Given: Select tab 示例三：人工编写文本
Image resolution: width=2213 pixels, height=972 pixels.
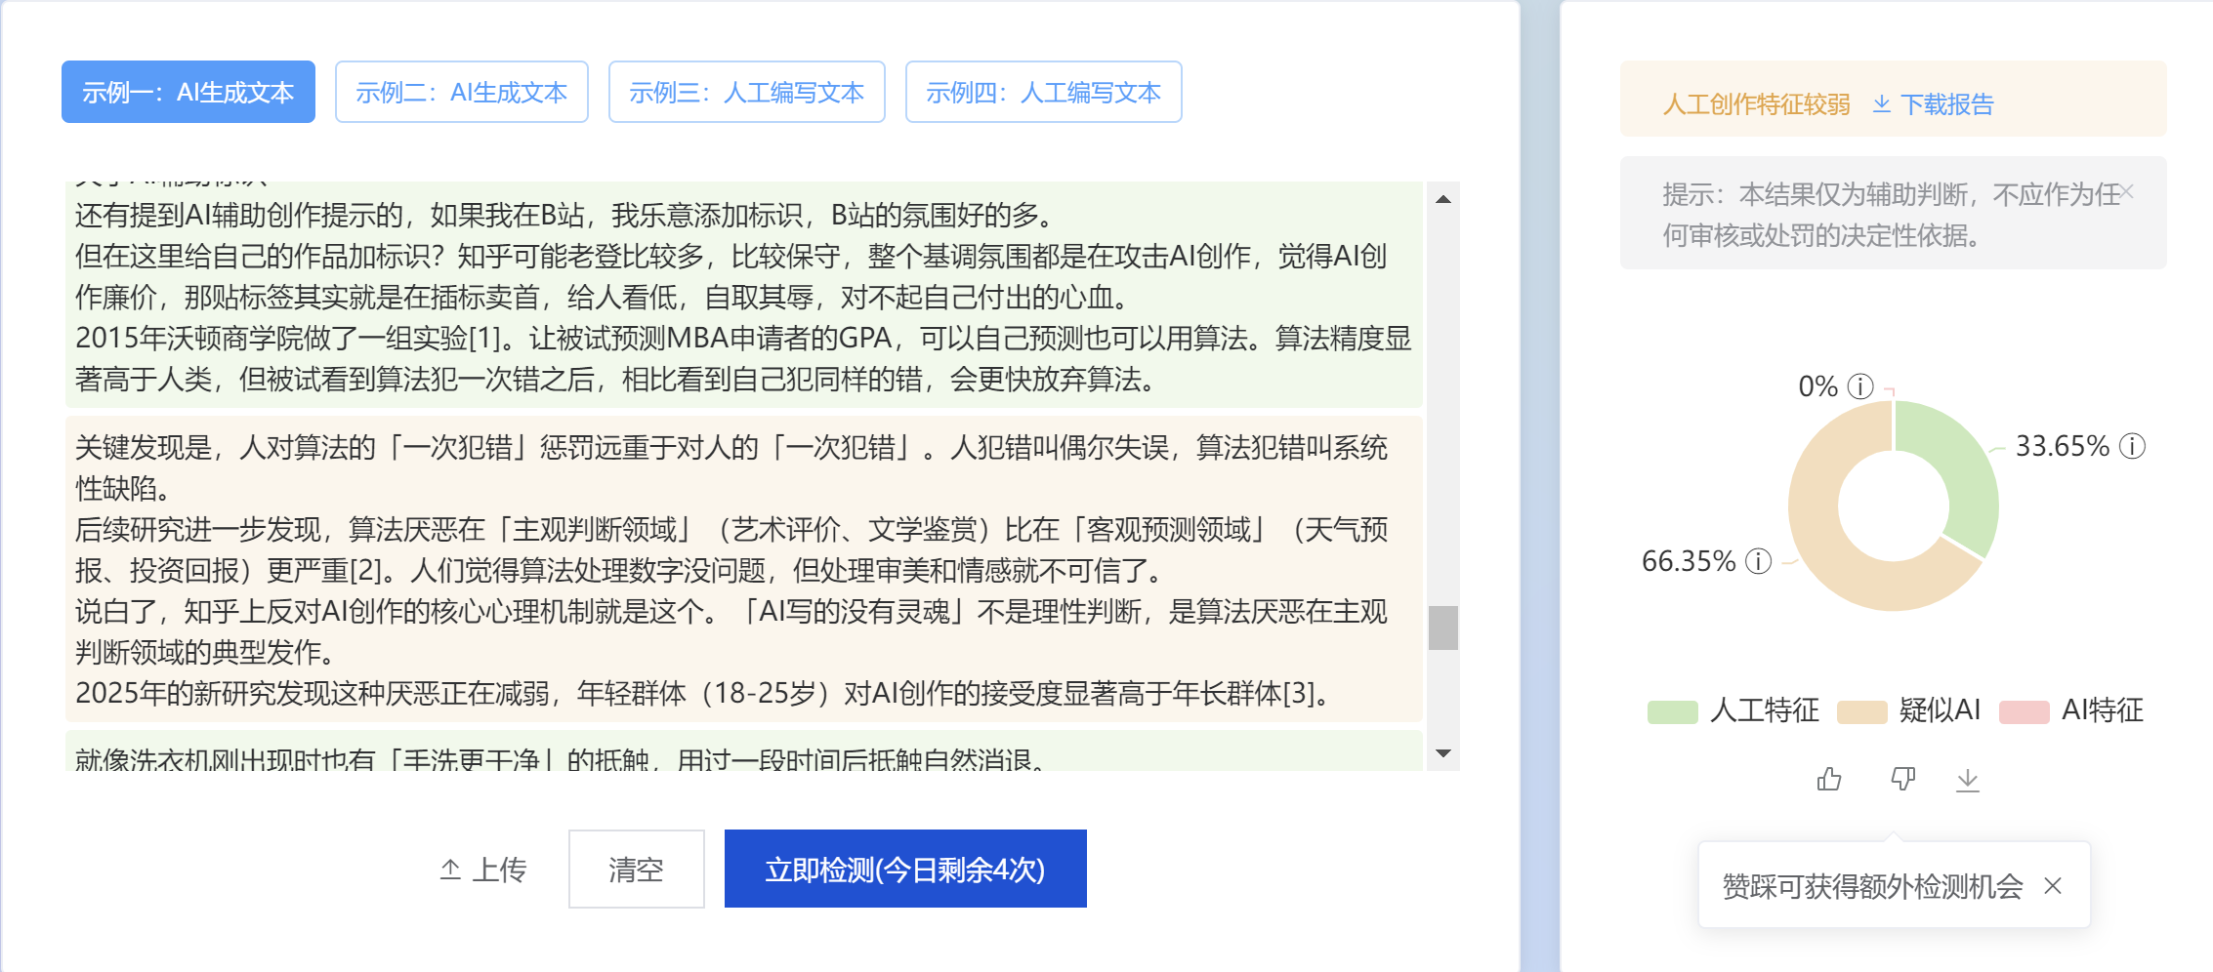Looking at the screenshot, I should (747, 92).
